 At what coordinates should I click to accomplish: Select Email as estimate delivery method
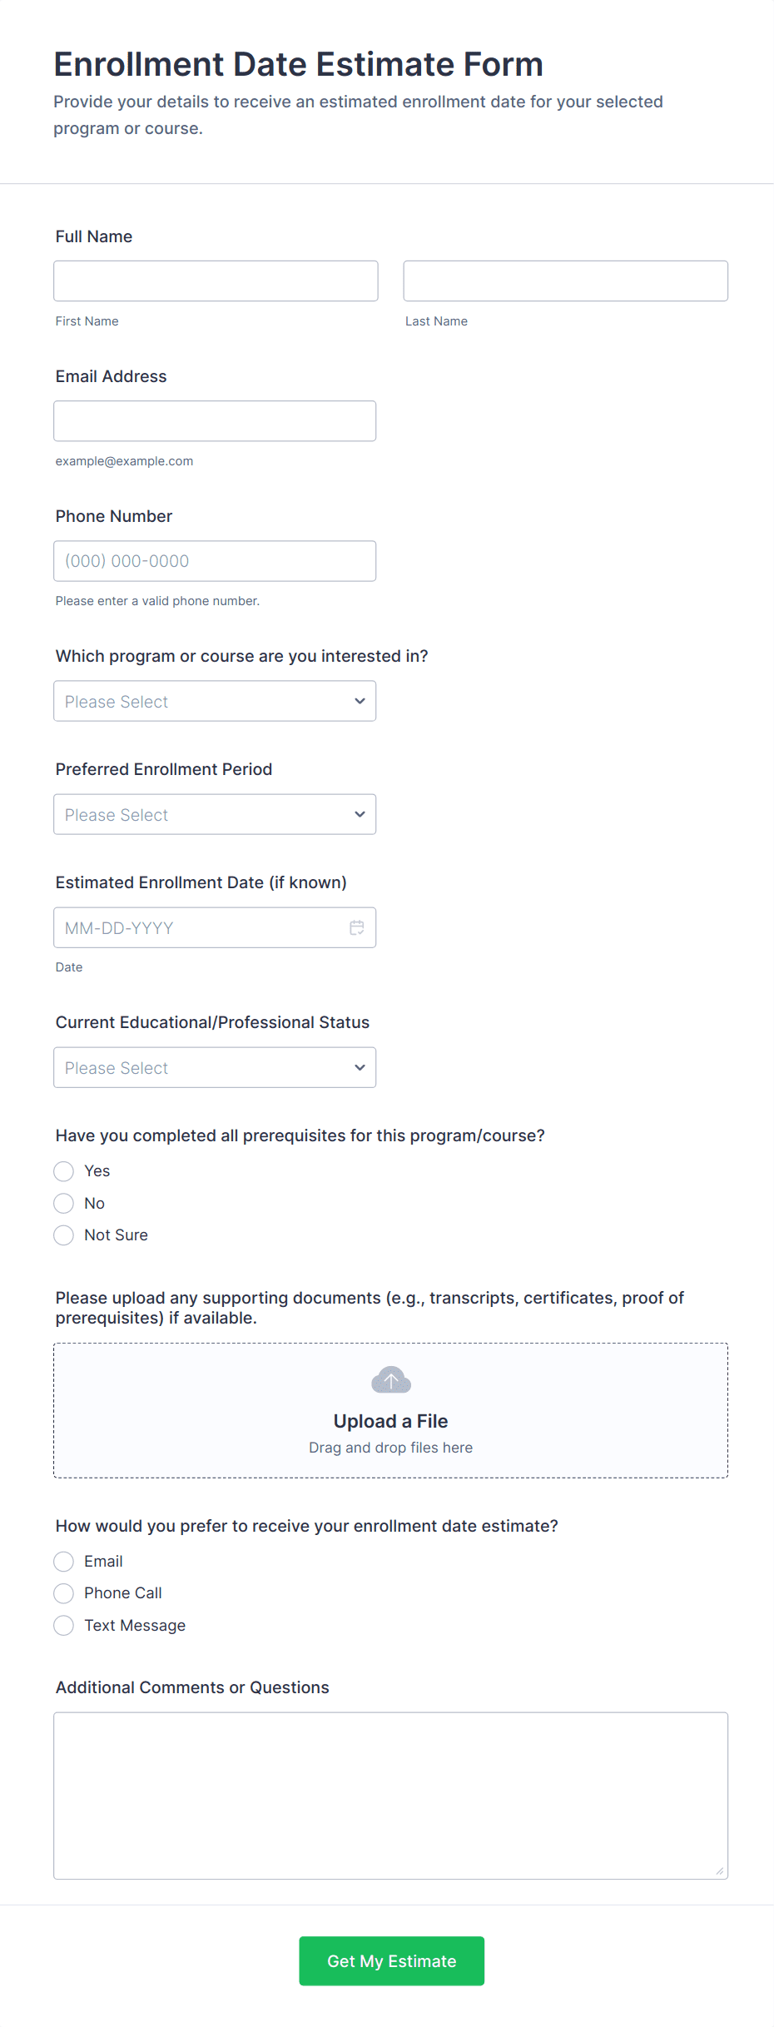(x=64, y=1562)
